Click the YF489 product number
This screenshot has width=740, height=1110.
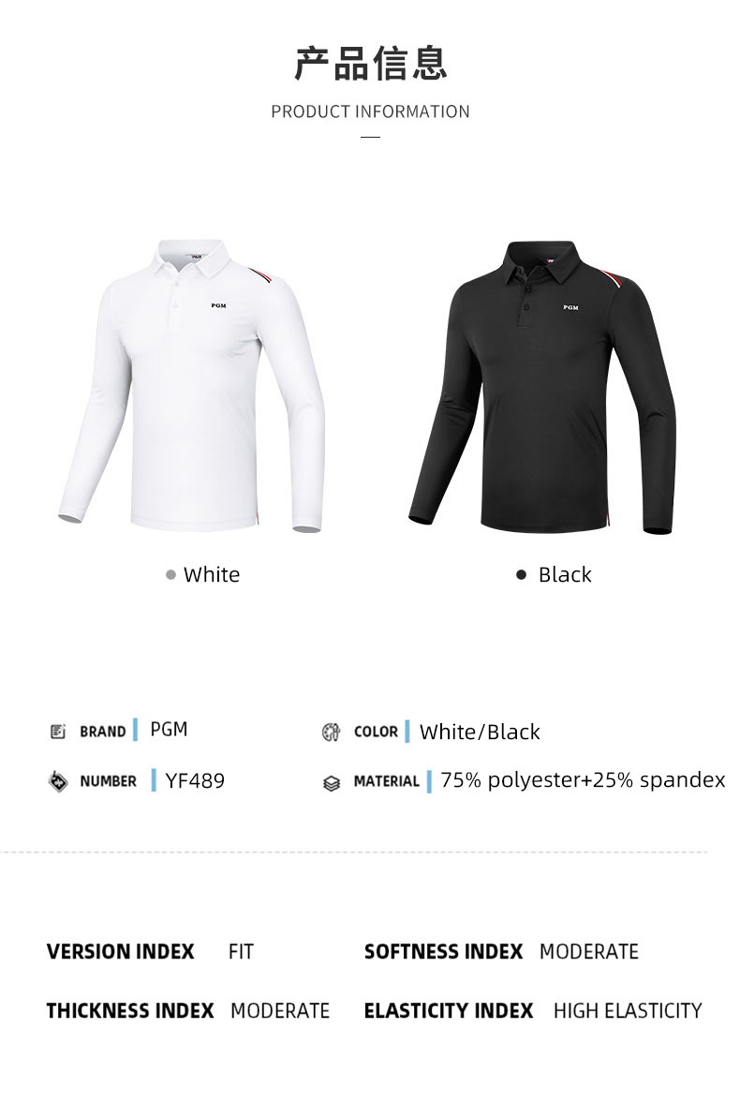195,781
